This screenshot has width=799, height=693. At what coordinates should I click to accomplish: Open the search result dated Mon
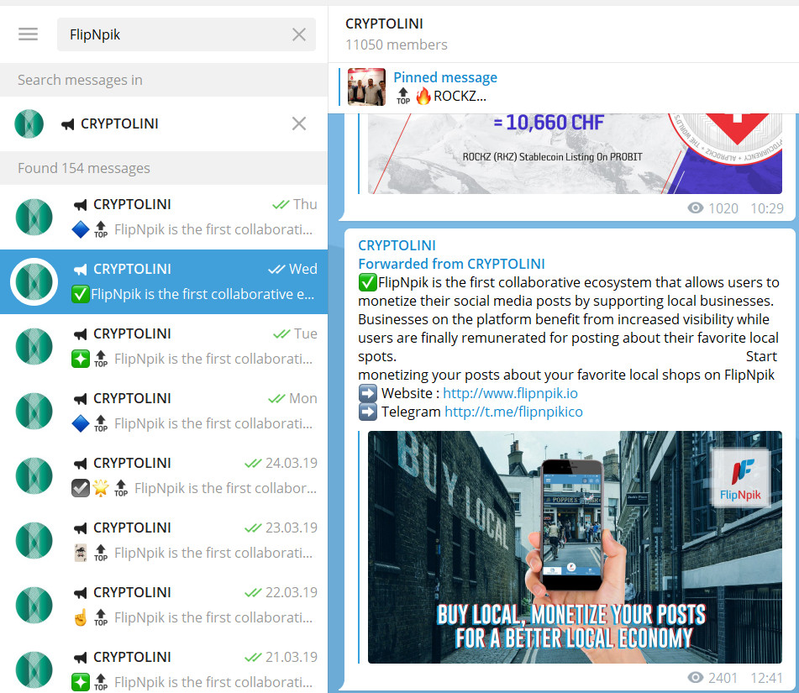pos(164,412)
